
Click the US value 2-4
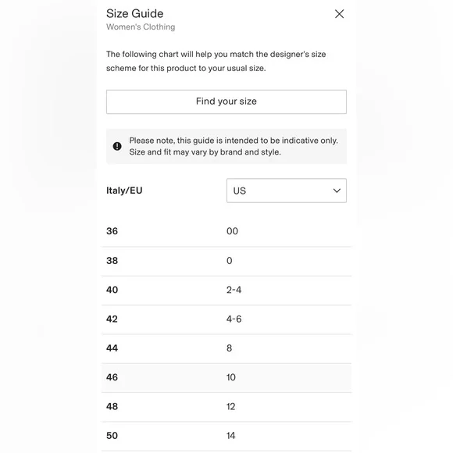(234, 290)
